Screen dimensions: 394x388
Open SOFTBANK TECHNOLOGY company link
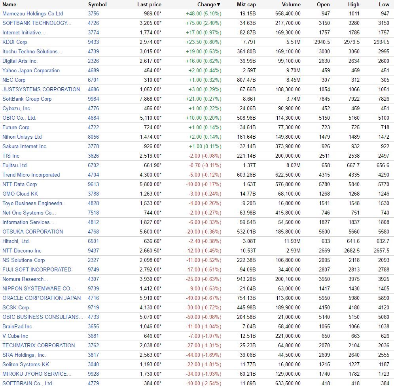click(37, 23)
